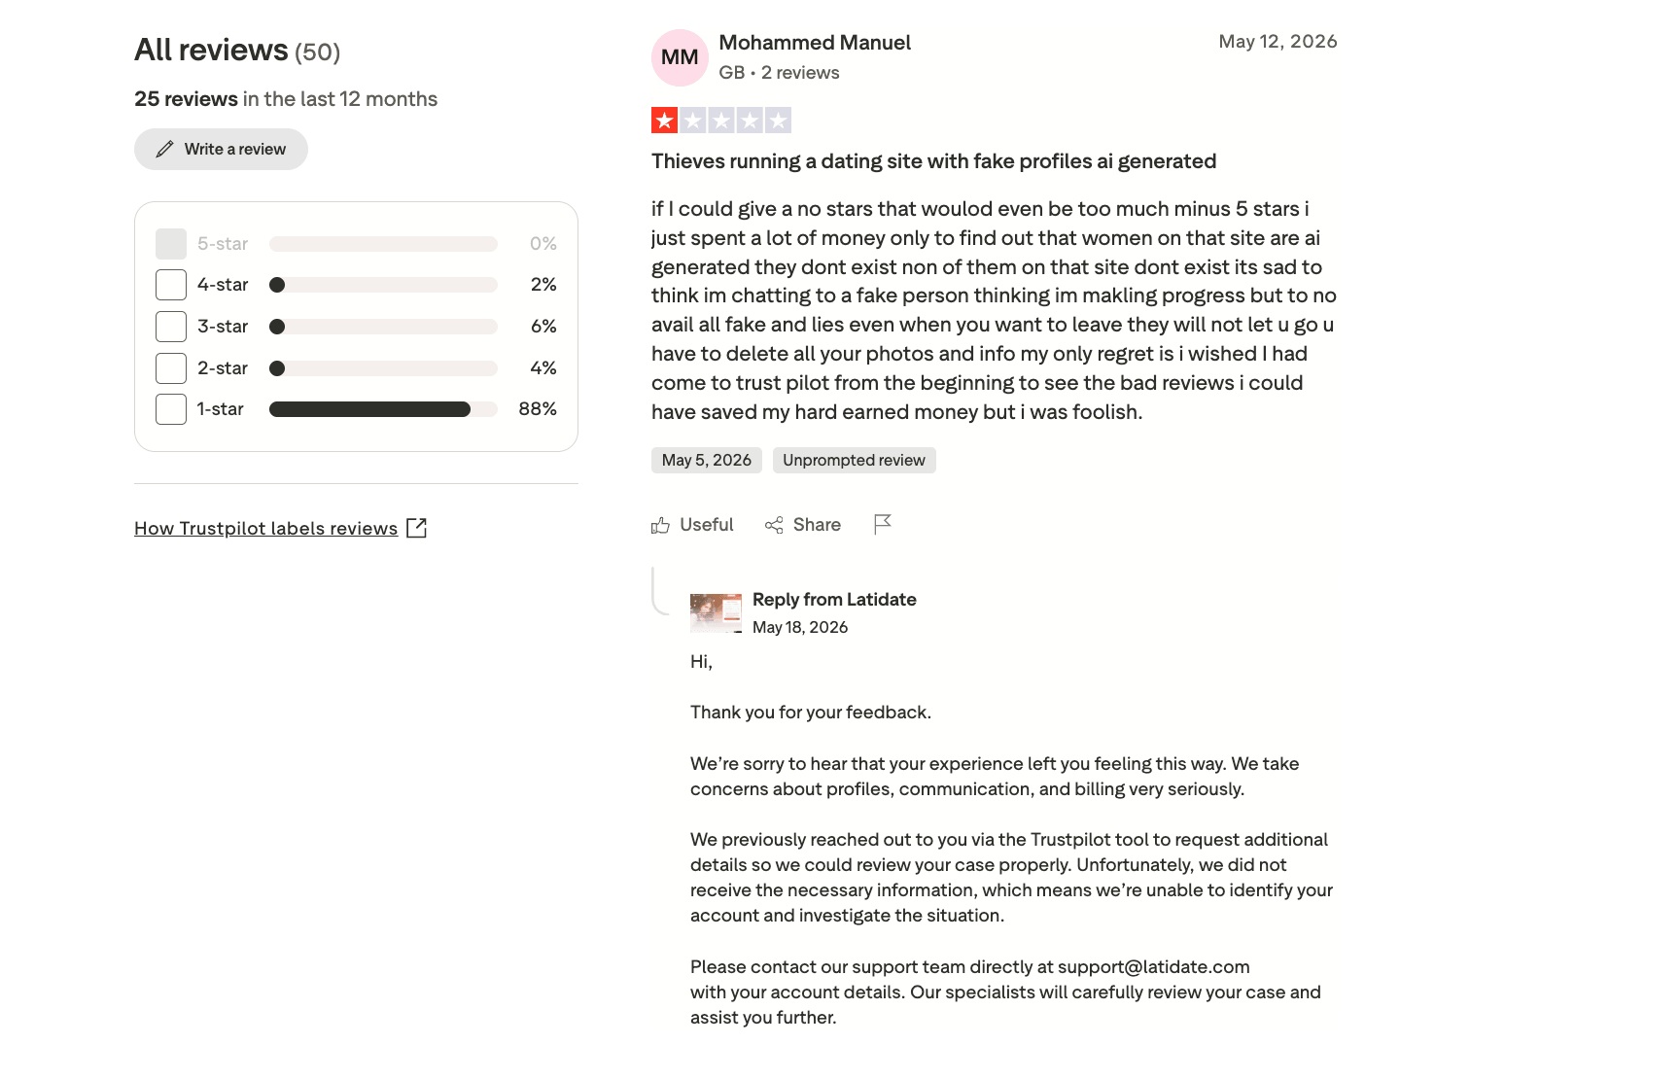The width and height of the screenshot is (1680, 1079).
Task: Check the 1-star filter checkbox
Action: tap(171, 409)
